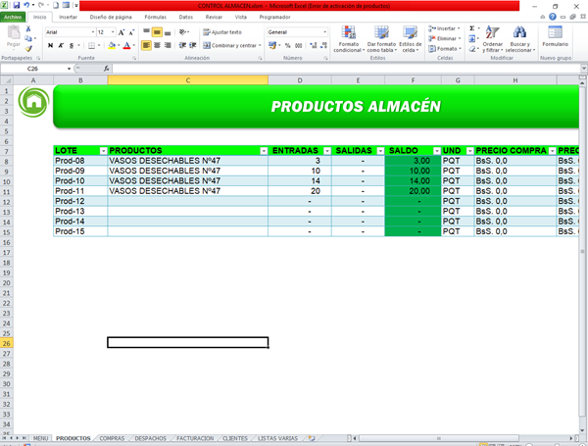Click the Fill down icon in Modificar

point(472,38)
